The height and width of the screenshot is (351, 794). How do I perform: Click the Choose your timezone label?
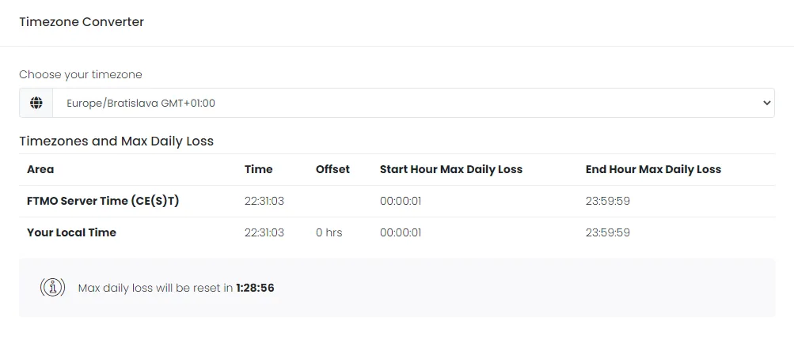pyautogui.click(x=81, y=74)
